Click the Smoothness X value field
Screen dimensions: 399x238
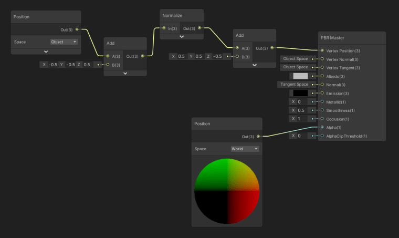pos(302,110)
